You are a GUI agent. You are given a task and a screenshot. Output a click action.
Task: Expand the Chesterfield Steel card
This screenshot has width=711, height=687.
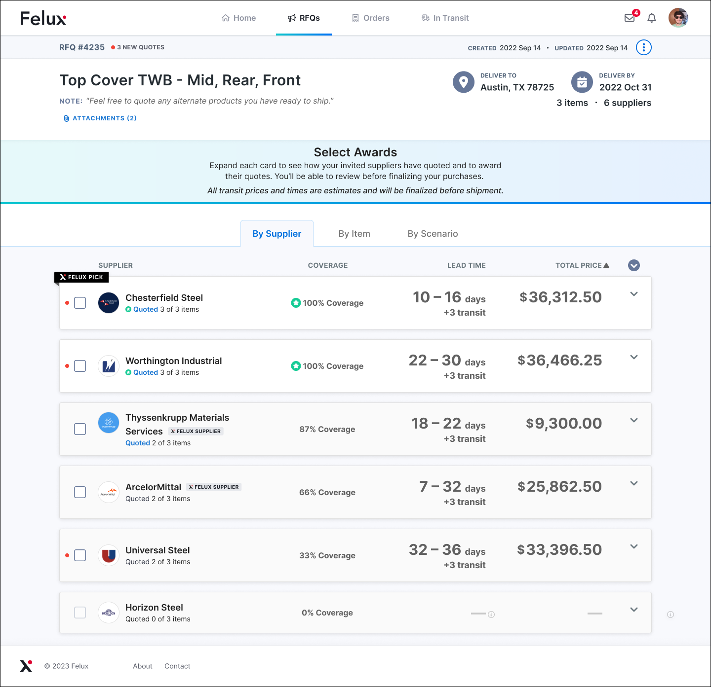pos(634,294)
